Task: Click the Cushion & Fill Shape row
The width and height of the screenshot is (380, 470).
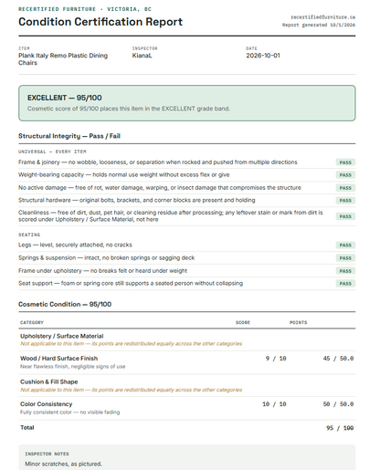Action: pos(186,385)
